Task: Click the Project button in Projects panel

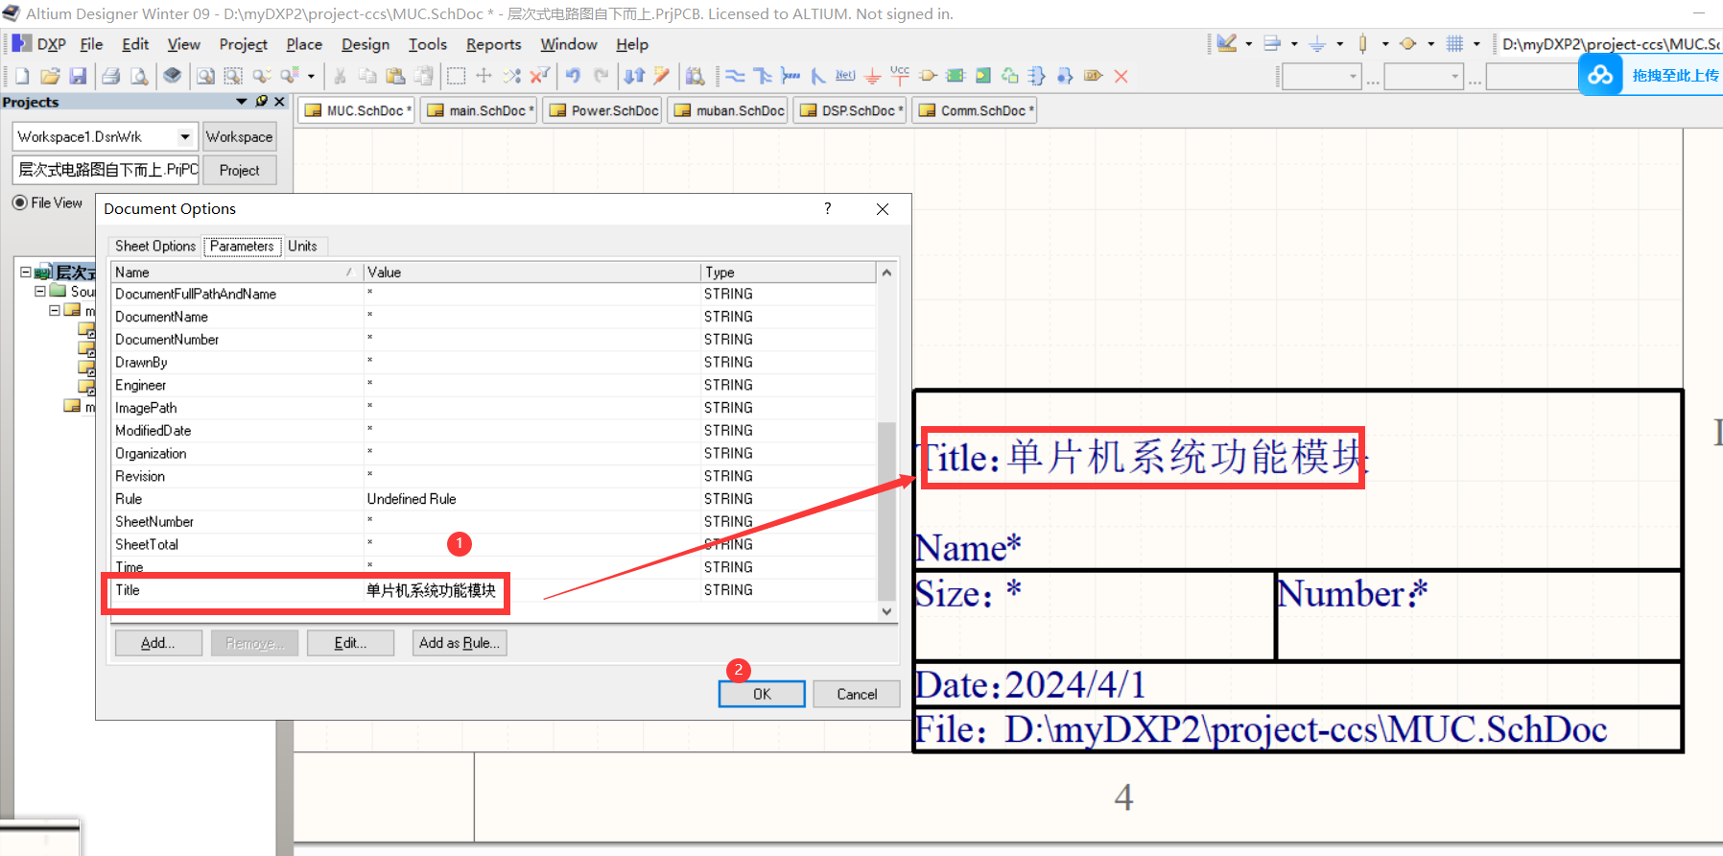Action: [x=239, y=170]
